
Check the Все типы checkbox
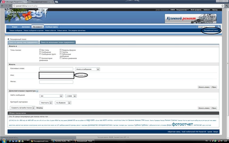tap(40, 50)
